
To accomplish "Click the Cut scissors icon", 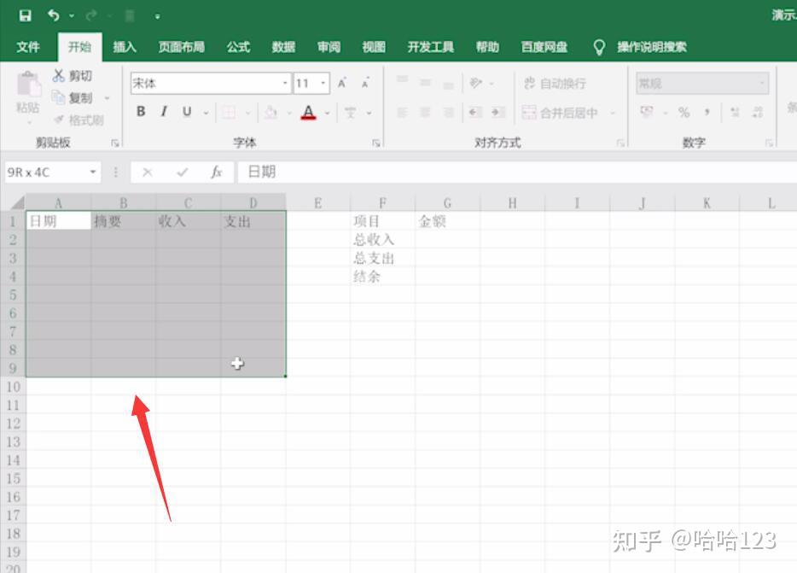I will pyautogui.click(x=59, y=76).
